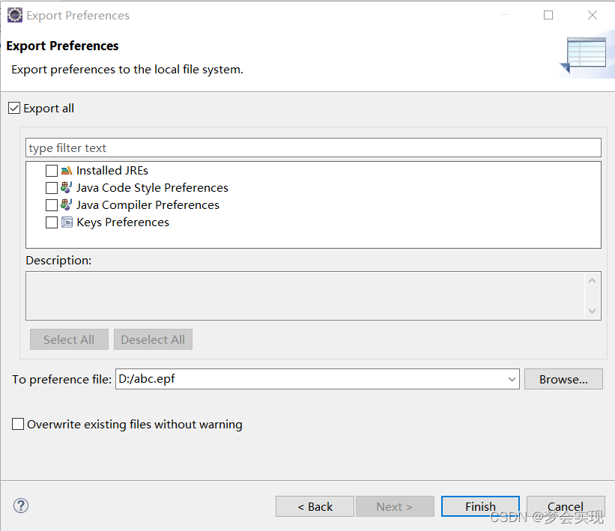
Task: Click the Eclipse icon in title bar
Action: tap(15, 15)
